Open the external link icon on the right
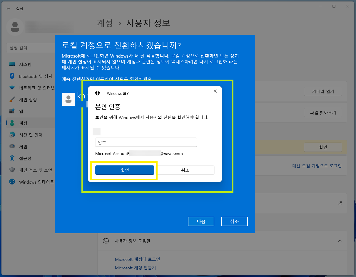This screenshot has height=277, width=356. 340,203
